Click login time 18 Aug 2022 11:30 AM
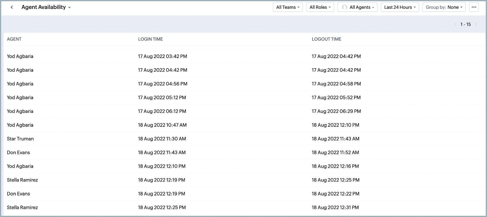This screenshot has height=217, width=487. pyautogui.click(x=162, y=139)
